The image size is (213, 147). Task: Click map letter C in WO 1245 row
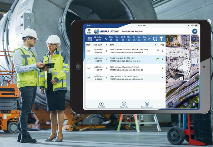163,68
